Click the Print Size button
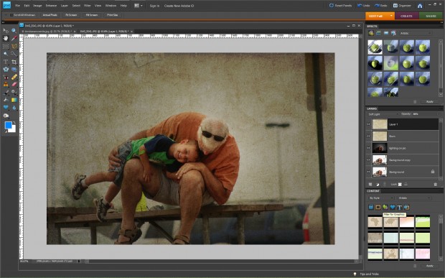The image size is (445, 278). click(x=113, y=15)
